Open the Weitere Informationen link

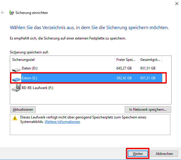pos(62,122)
